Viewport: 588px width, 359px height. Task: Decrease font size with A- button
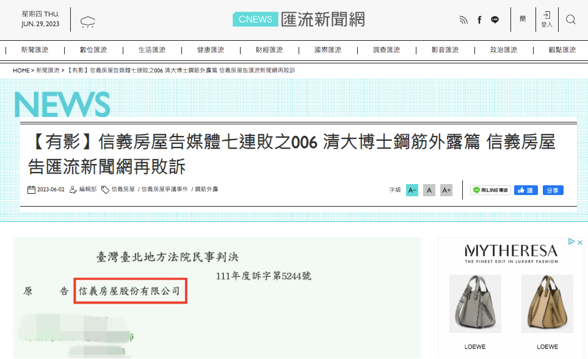click(x=412, y=190)
